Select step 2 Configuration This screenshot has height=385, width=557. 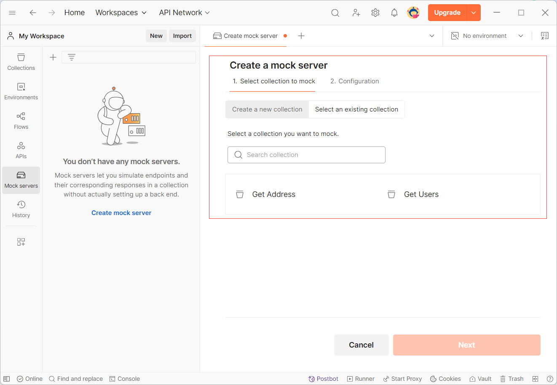coord(355,81)
